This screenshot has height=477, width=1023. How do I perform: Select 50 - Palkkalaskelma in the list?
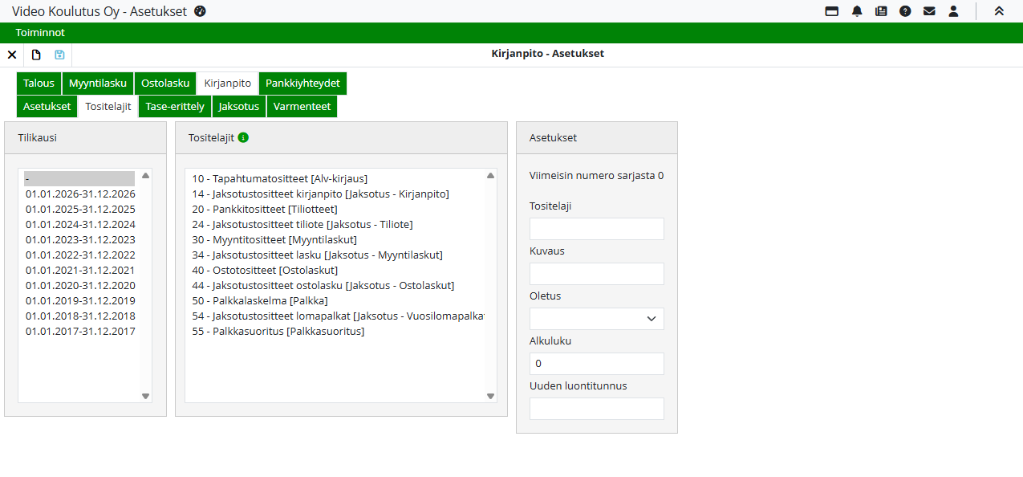[x=259, y=301]
